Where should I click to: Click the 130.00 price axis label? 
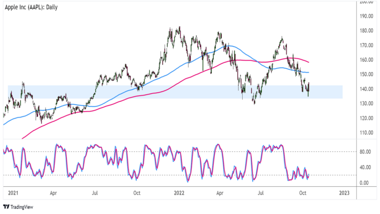[x=366, y=103]
